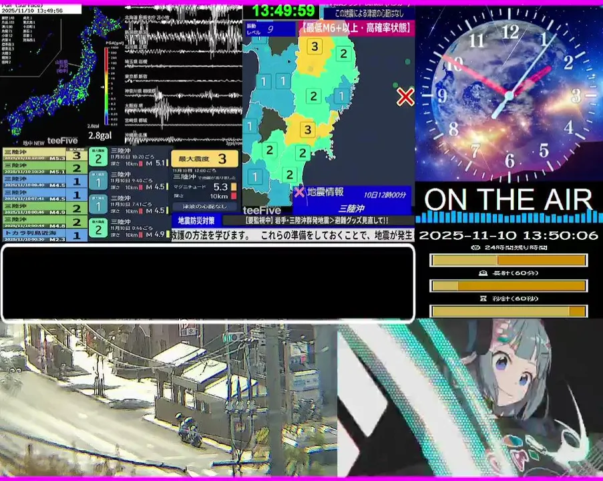Click the この地震による津波の心配なし notice

click(369, 13)
